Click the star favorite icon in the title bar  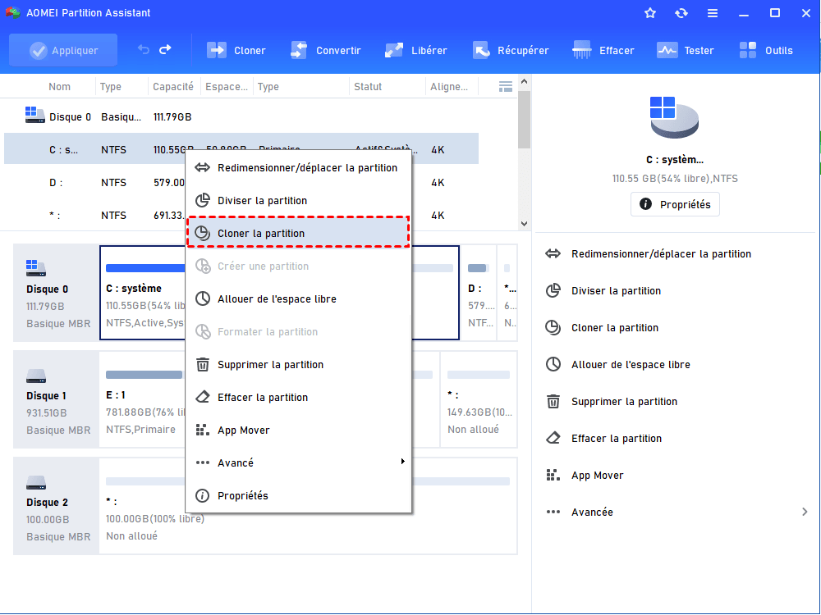(x=649, y=13)
